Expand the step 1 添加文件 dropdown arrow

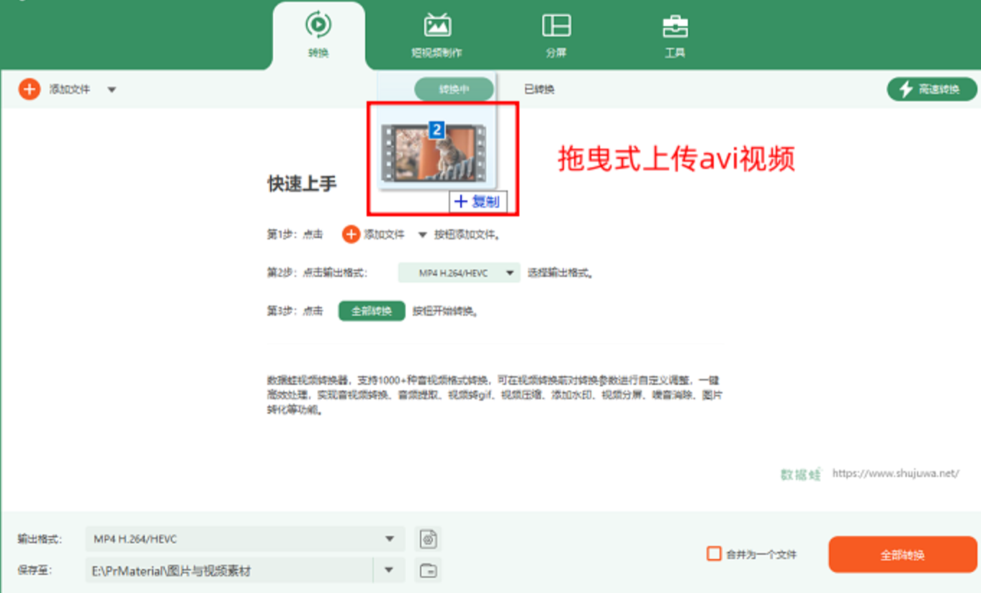coord(422,235)
